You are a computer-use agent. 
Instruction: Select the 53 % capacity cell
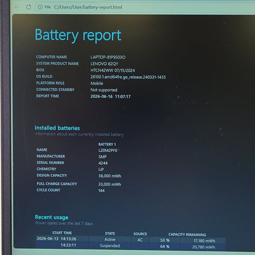click(x=165, y=240)
